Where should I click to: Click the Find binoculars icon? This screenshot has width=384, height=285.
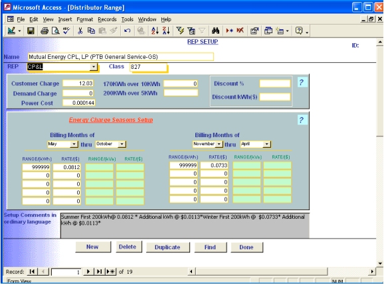click(x=215, y=30)
